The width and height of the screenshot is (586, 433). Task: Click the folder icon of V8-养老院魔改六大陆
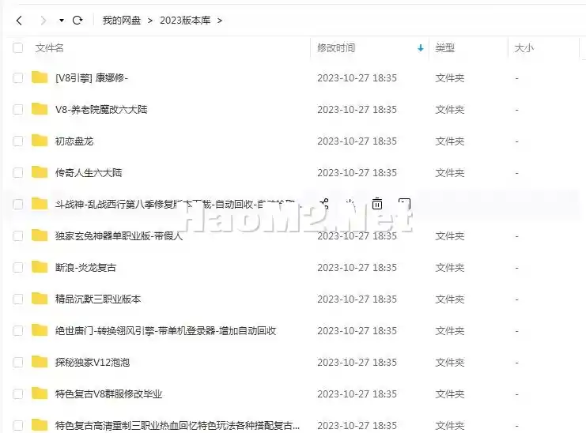pyautogui.click(x=40, y=109)
